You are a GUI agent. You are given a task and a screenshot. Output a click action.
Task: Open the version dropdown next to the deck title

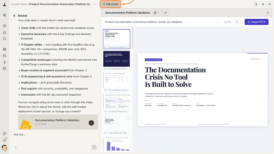coord(157,13)
